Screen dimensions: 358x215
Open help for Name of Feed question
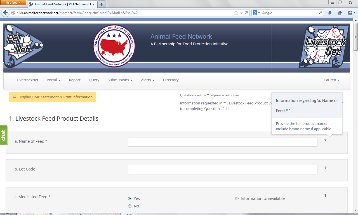pyautogui.click(x=325, y=140)
